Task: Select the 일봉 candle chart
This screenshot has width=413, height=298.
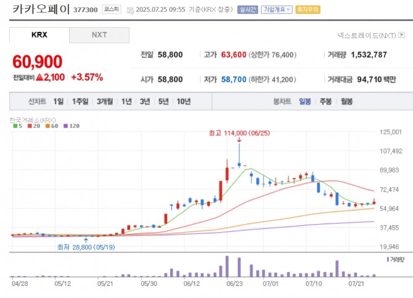Action: pyautogui.click(x=305, y=101)
